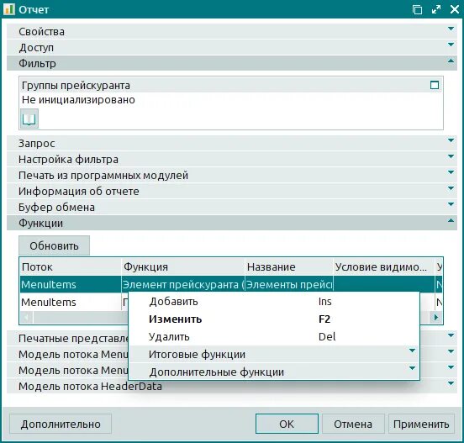Expand the Доступ section
Viewport: 464px width, 443px height.
pos(232,47)
